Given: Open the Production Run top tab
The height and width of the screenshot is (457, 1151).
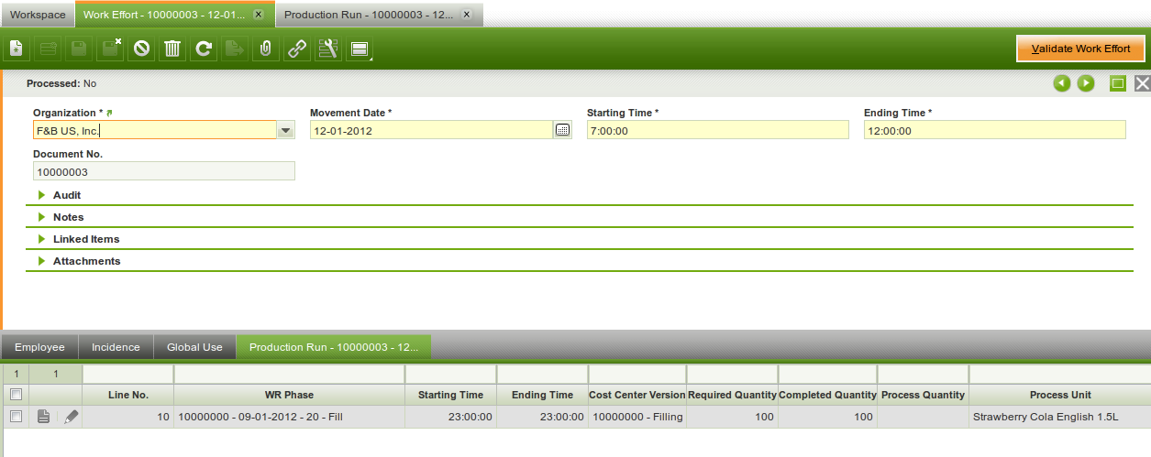Looking at the screenshot, I should point(369,16).
